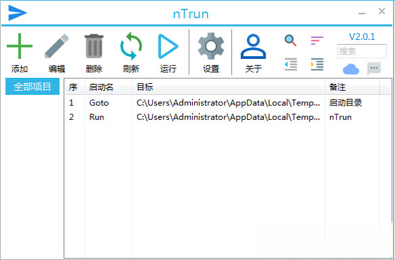This screenshot has height=260, width=395.
Task: Click the magnifying glass search icon
Action: click(x=290, y=41)
